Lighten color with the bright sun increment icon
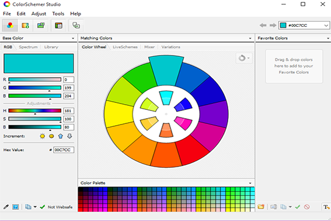 point(43,136)
